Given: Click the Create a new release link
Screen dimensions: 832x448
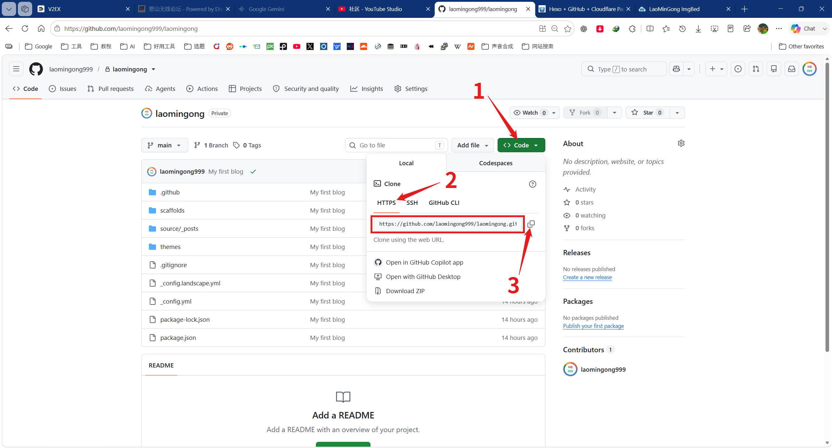Looking at the screenshot, I should (587, 277).
